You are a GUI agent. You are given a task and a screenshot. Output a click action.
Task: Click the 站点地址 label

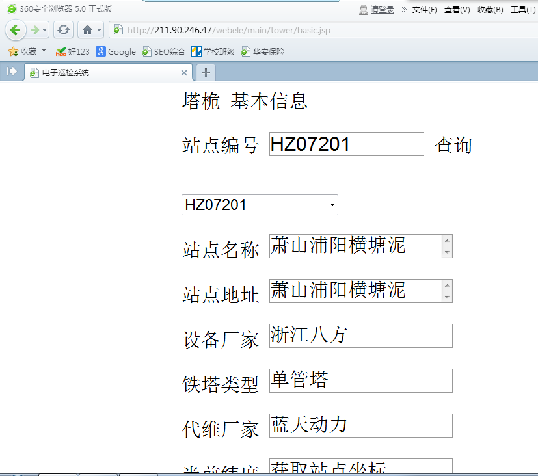pyautogui.click(x=221, y=295)
